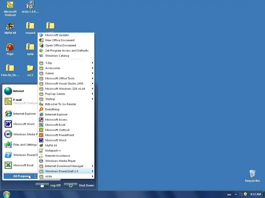Click the 4:12 AM clock
Viewport: 265px width, 198px height.
[255, 194]
